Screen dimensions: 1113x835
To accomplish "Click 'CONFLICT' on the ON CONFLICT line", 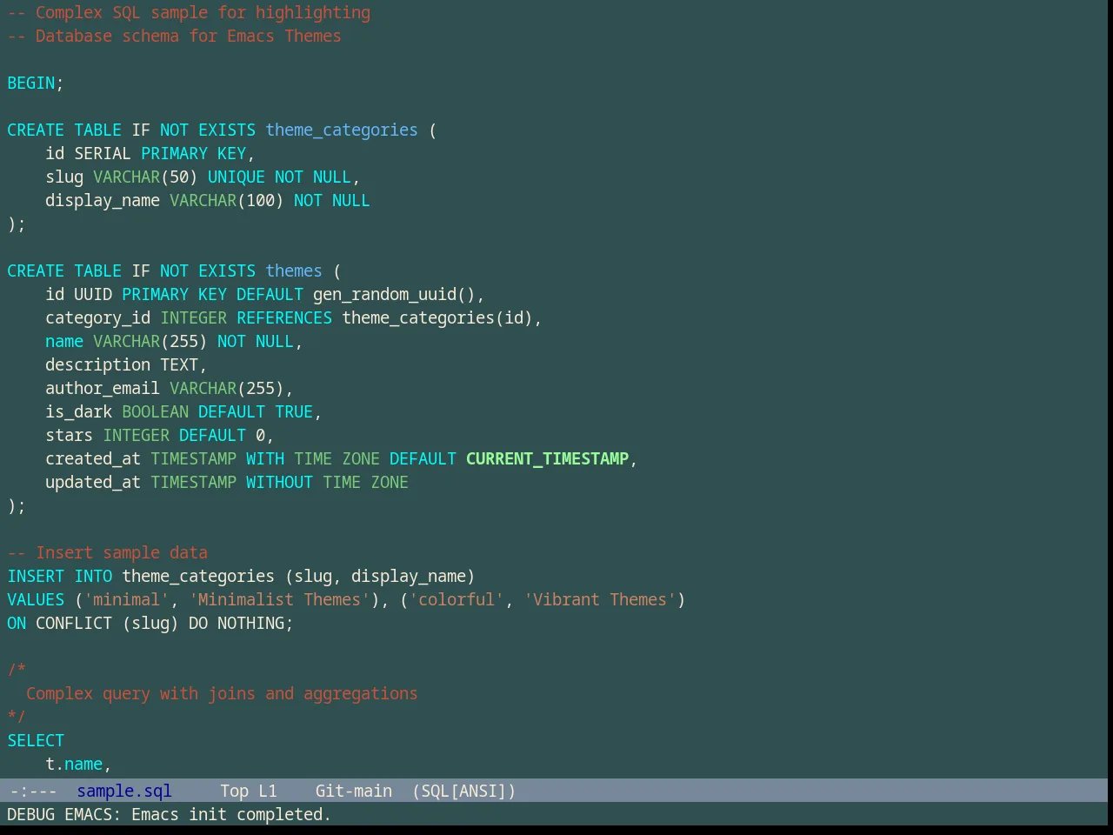I will tap(74, 623).
